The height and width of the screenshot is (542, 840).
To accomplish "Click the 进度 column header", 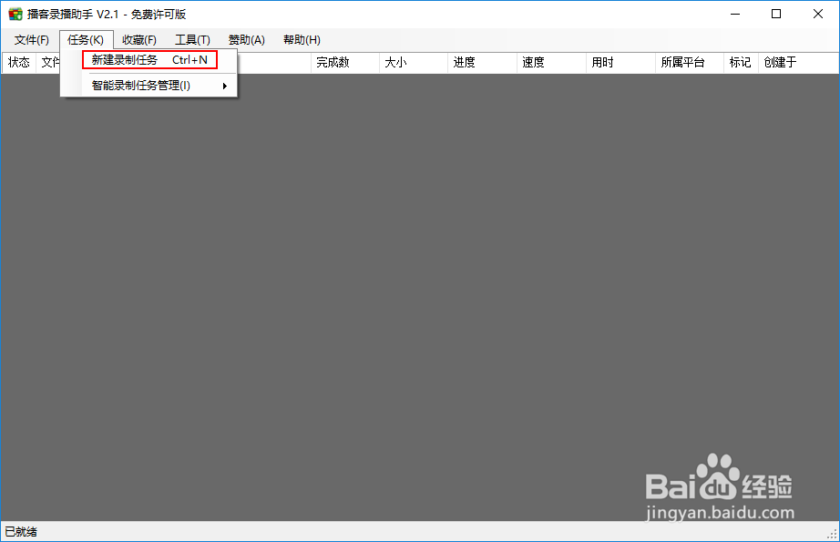I will tap(463, 62).
